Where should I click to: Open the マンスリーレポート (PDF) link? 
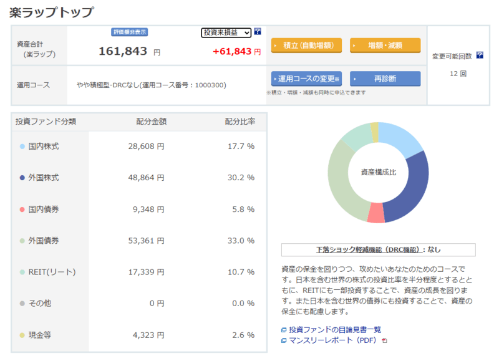point(334,341)
